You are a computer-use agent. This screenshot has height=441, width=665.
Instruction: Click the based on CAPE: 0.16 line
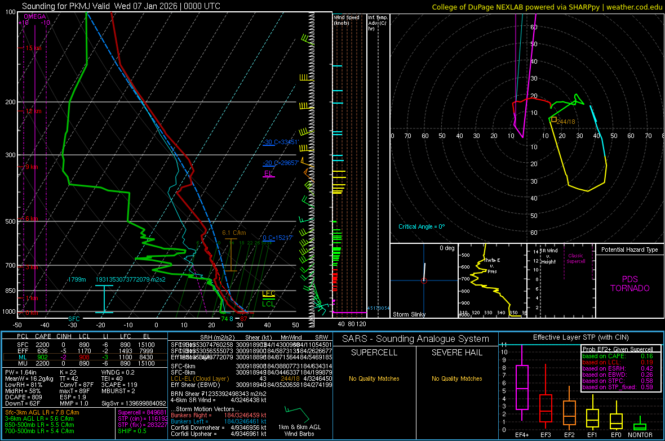[x=618, y=356]
